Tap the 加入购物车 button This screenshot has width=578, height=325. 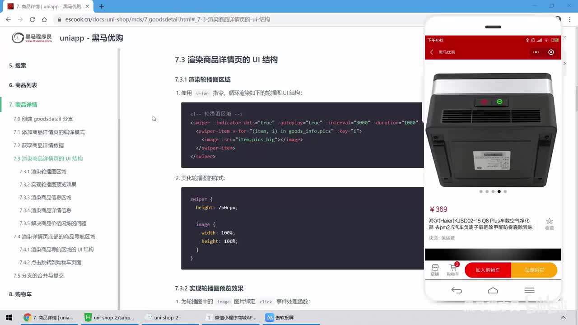point(488,270)
